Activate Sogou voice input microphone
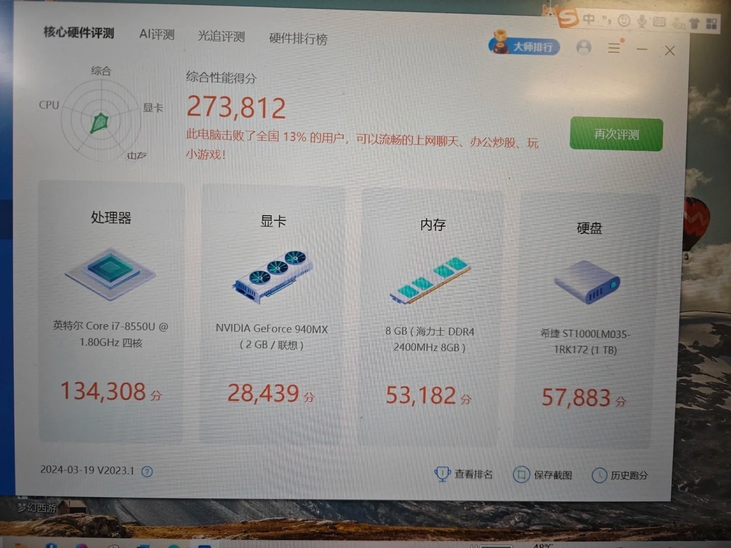Screen dimensions: 731x548 [642, 21]
